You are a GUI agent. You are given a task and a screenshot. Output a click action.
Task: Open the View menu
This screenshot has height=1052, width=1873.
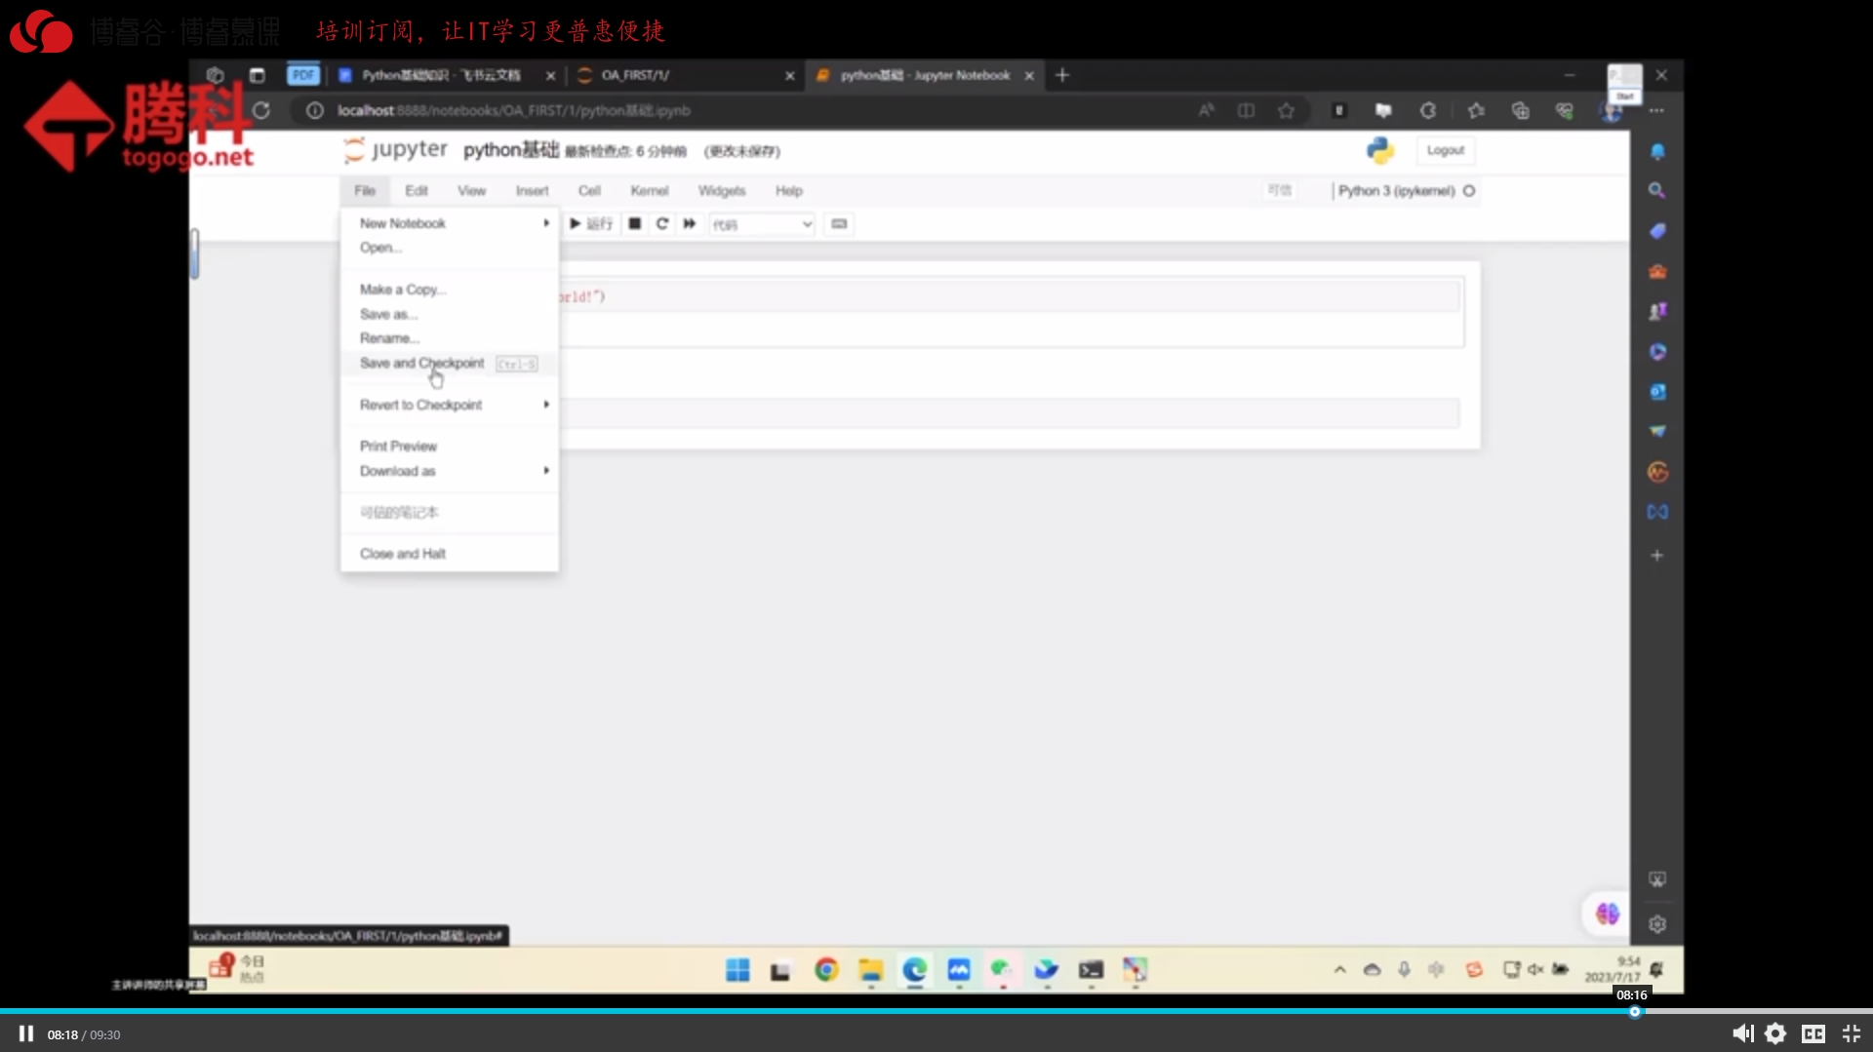point(471,191)
